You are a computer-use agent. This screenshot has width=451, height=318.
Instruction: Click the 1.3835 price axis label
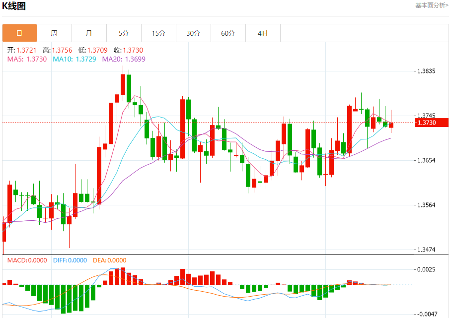coord(426,71)
